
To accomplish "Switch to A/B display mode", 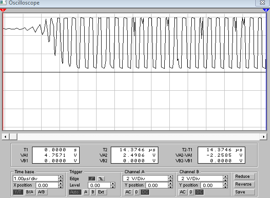I will pos(42,192).
